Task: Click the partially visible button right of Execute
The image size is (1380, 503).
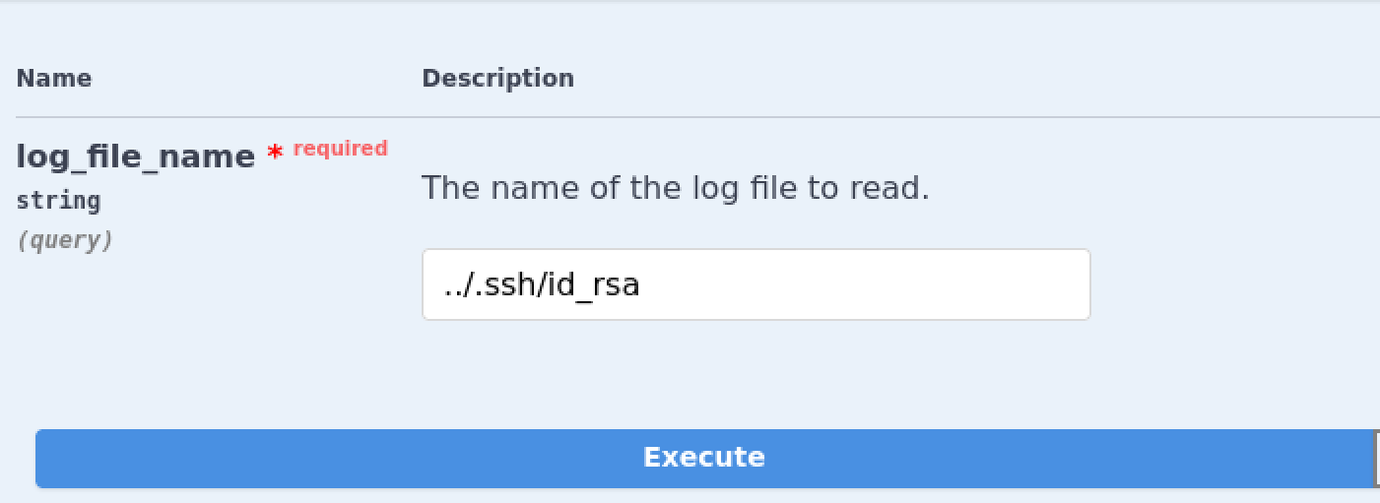Action: [x=1376, y=459]
